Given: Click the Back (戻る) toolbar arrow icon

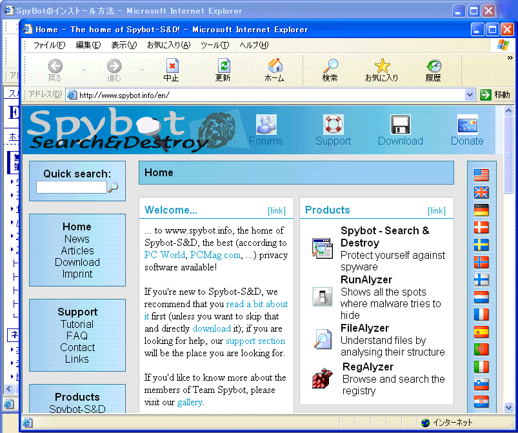Looking at the screenshot, I should tap(55, 66).
